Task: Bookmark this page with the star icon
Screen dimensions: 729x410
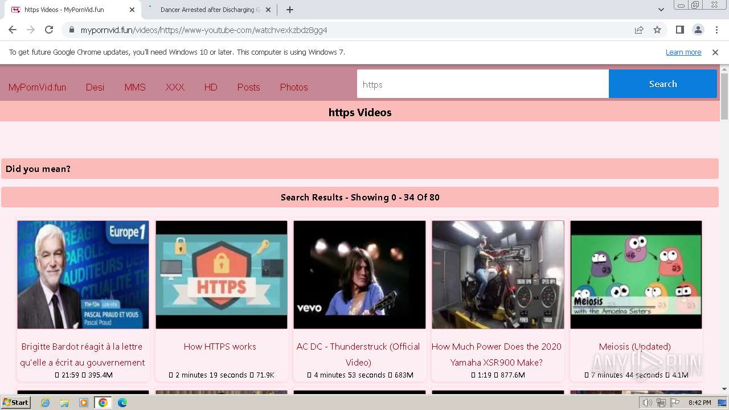Action: point(657,30)
